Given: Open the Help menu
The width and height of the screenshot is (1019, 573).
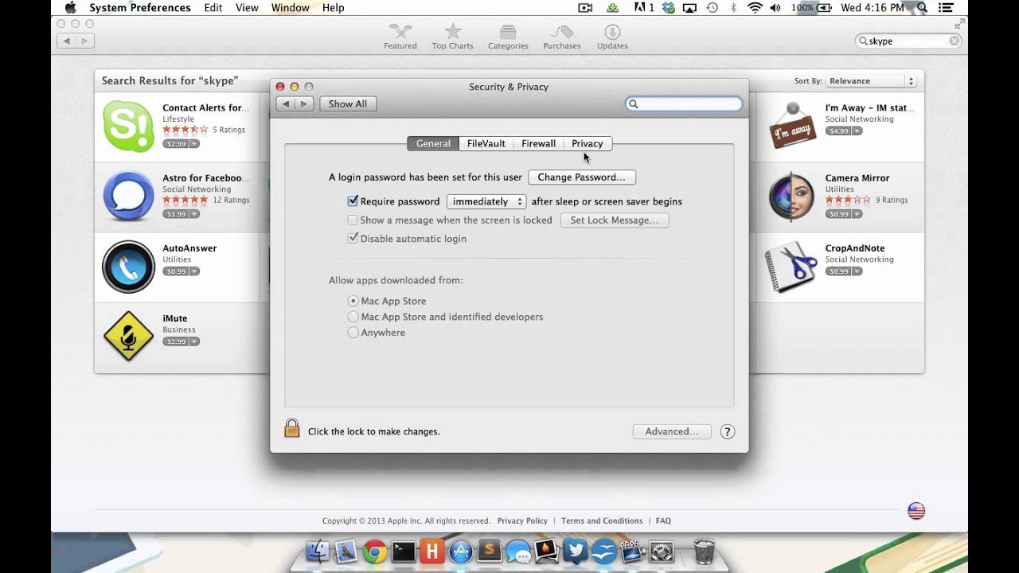Looking at the screenshot, I should 334,8.
